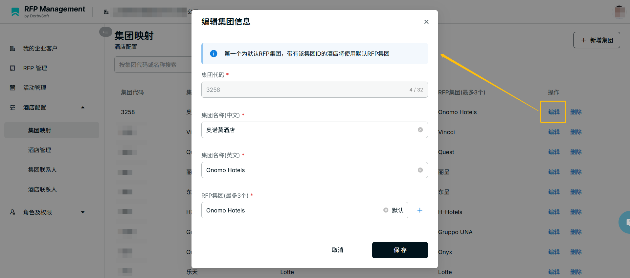Image resolution: width=630 pixels, height=278 pixels.
Task: Click the Gruppo UNA RFP集团 table cell
Action: coord(455,232)
